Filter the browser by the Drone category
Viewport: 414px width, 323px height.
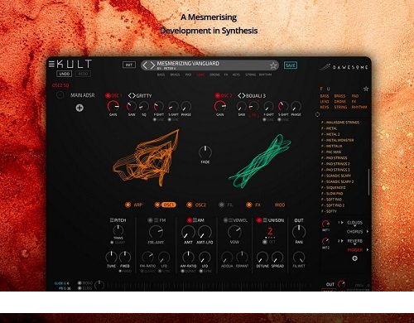(x=339, y=102)
